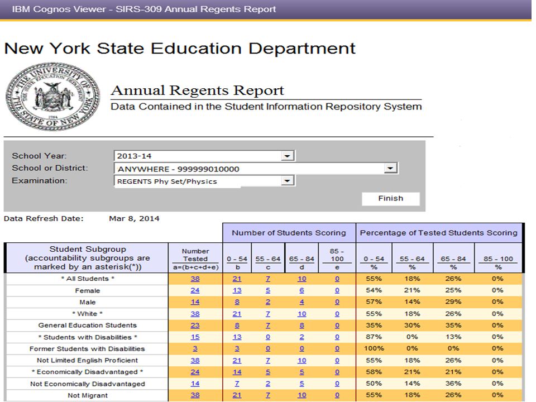This screenshot has height=402, width=536.
Task: Click the Finish button
Action: point(391,199)
